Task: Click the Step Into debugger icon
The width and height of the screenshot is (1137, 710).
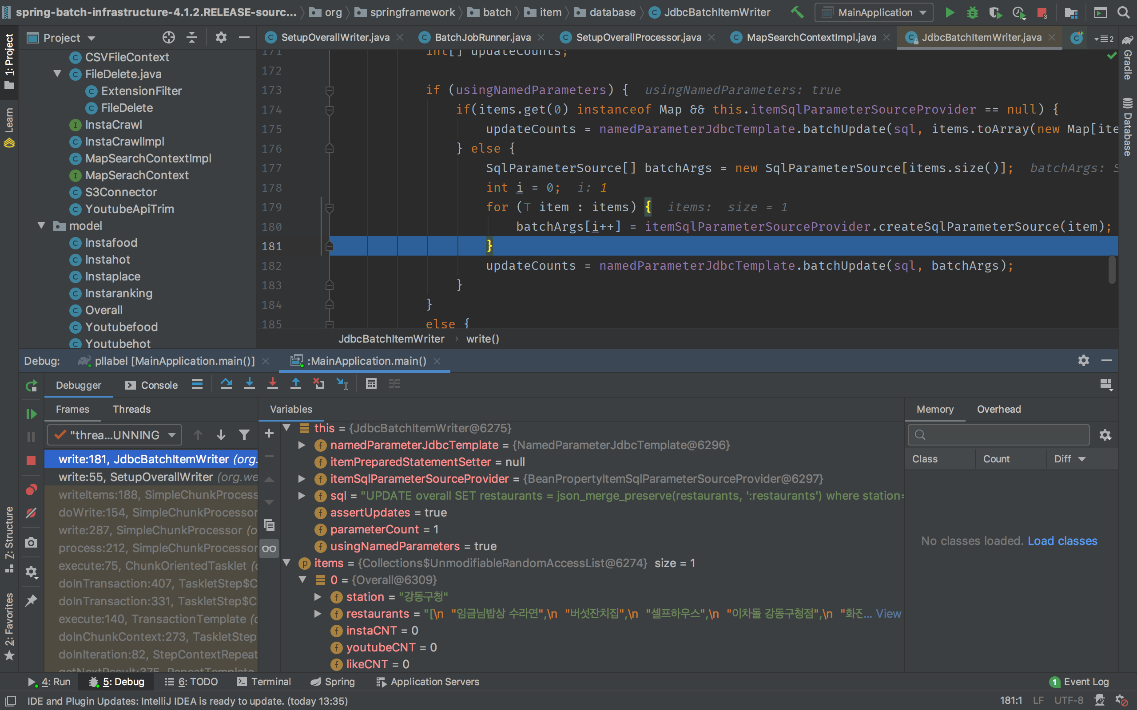Action: point(250,384)
